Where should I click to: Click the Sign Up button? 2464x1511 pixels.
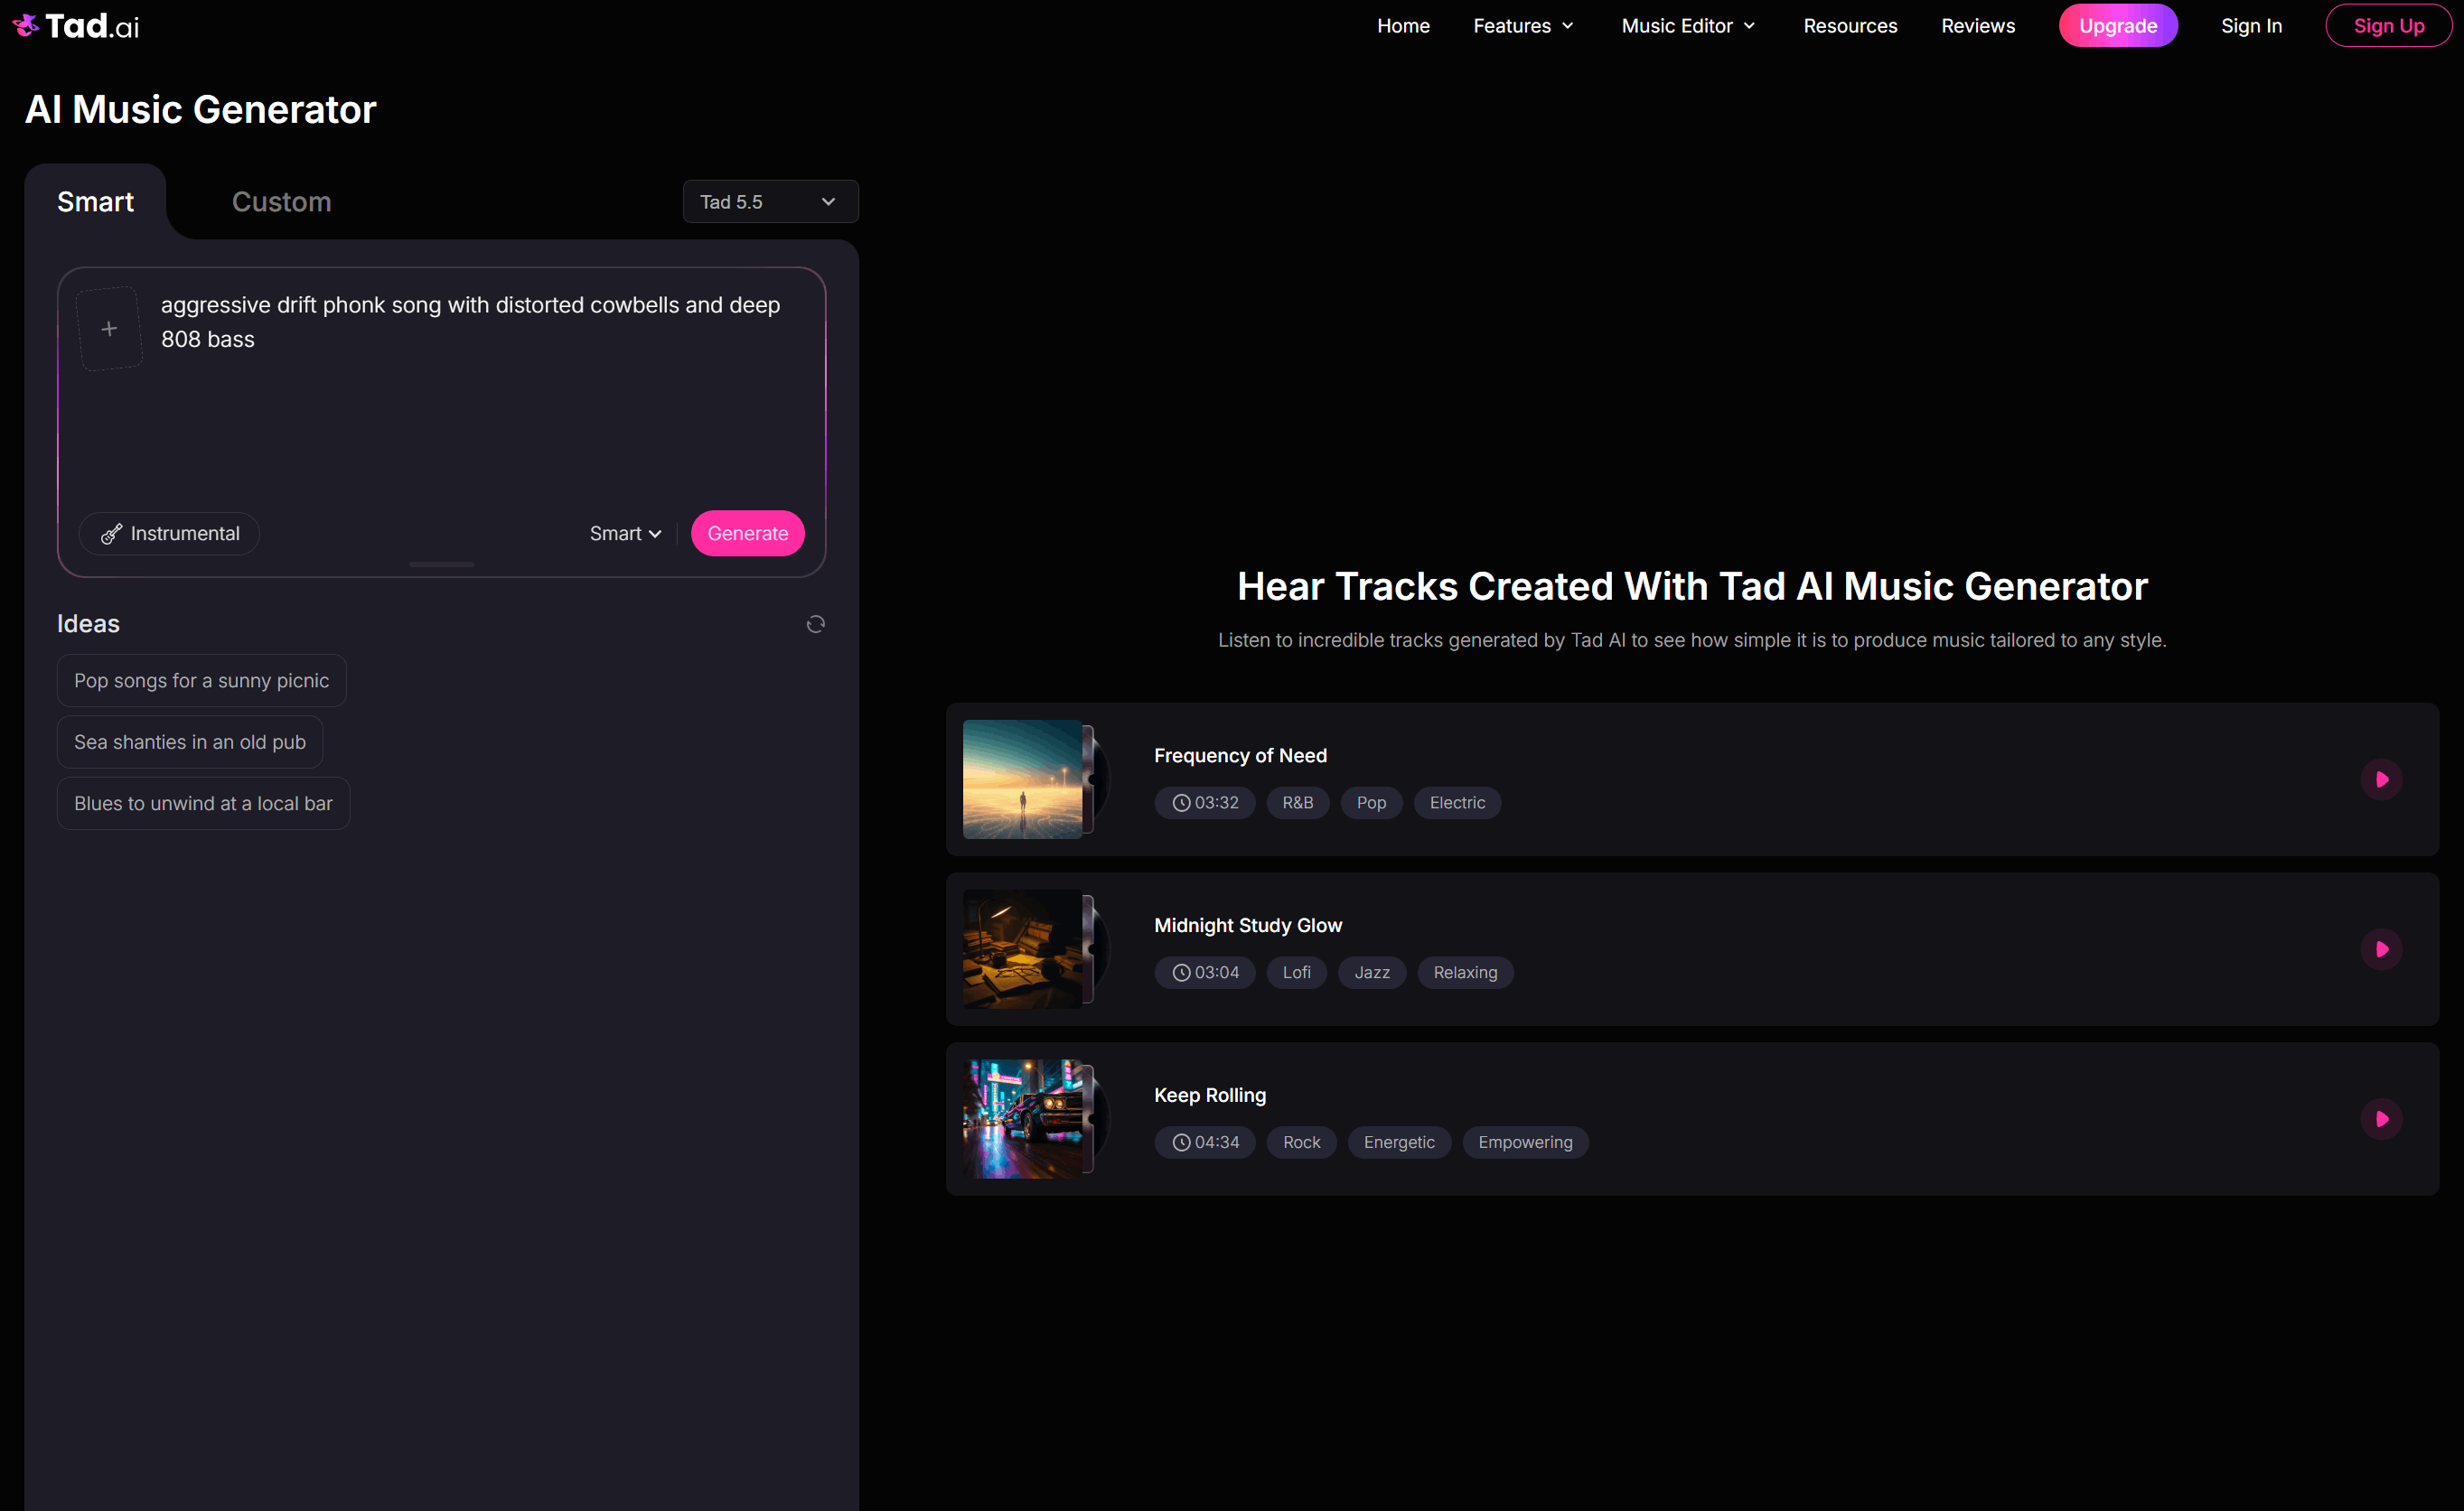[2388, 26]
